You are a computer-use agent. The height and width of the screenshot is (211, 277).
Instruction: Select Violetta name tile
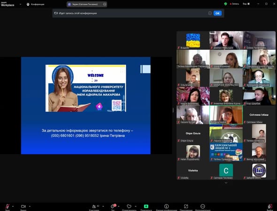[193, 171]
